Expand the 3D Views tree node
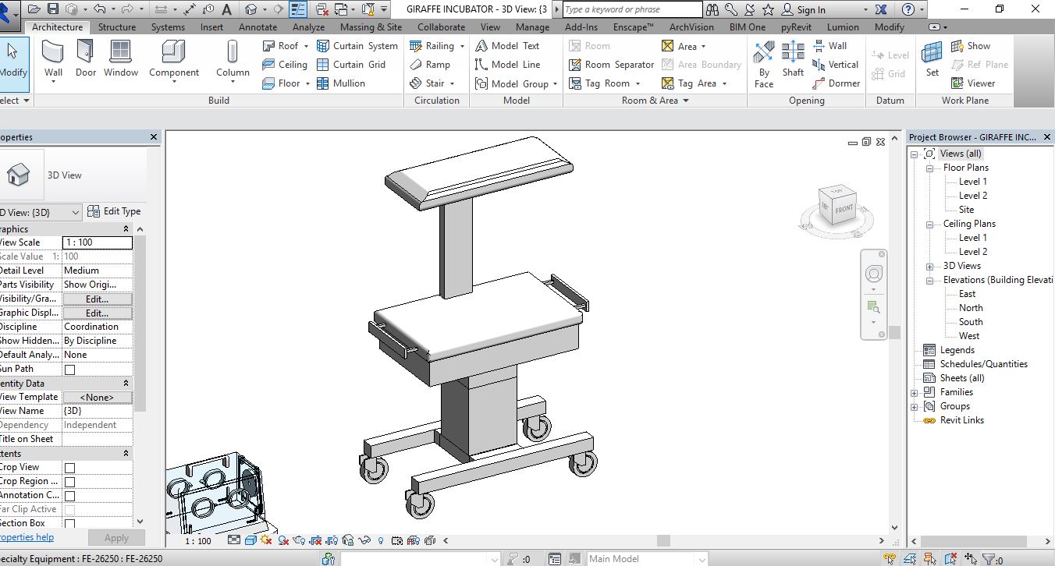This screenshot has height=566, width=1055. click(x=929, y=266)
